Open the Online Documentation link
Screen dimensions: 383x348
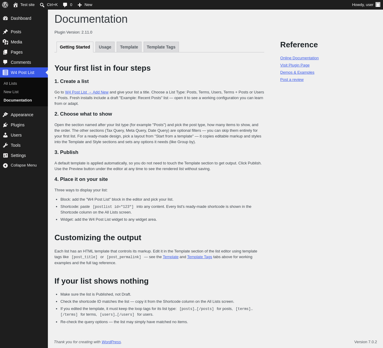pos(300,58)
